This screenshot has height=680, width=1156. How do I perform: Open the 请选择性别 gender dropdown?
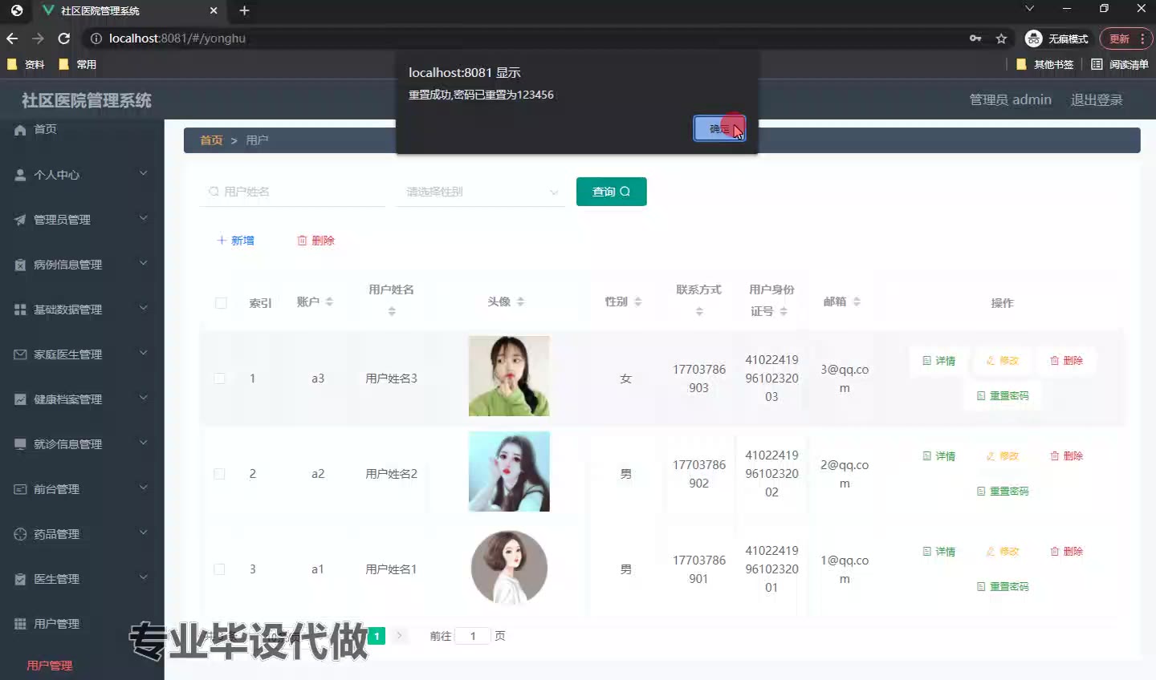(x=481, y=192)
